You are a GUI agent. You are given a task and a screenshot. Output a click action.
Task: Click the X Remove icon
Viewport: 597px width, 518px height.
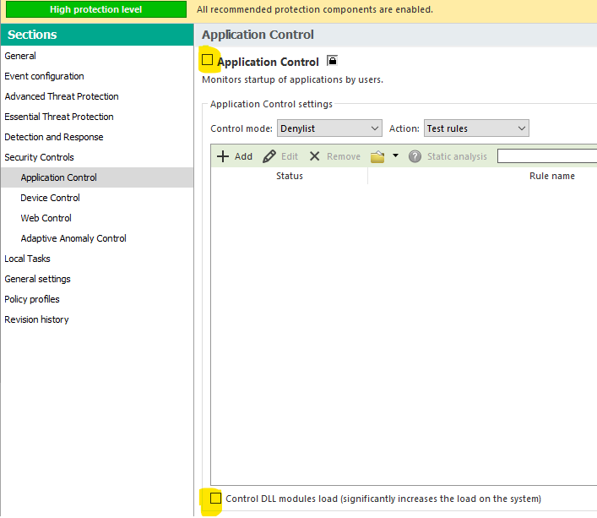pos(314,156)
